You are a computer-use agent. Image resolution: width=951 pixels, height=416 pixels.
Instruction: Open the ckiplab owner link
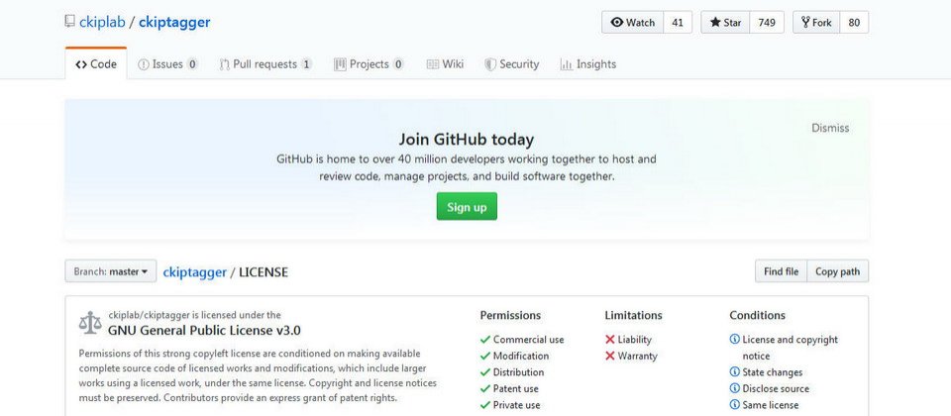coord(102,22)
